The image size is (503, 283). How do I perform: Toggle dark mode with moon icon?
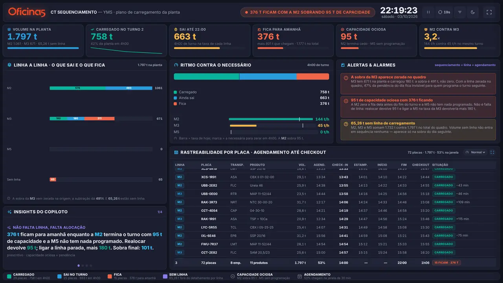[473, 12]
